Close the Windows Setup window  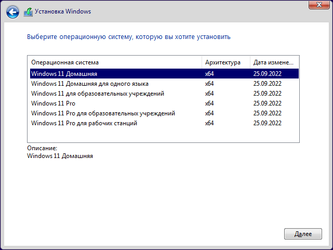(x=317, y=4)
